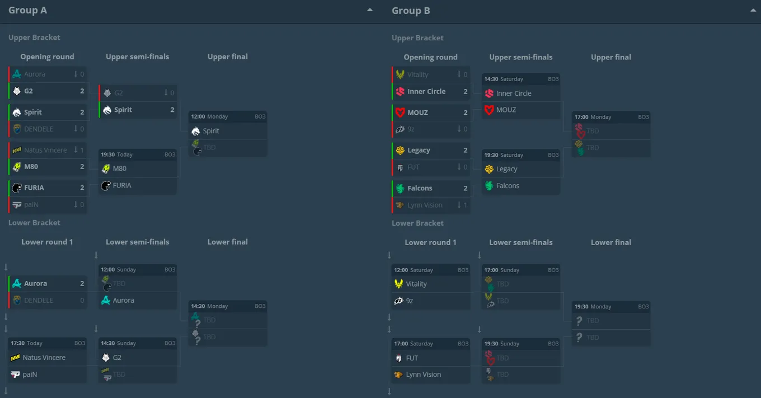Open FUT name in 17:00 Saturday match
The image size is (761, 398).
(412, 358)
